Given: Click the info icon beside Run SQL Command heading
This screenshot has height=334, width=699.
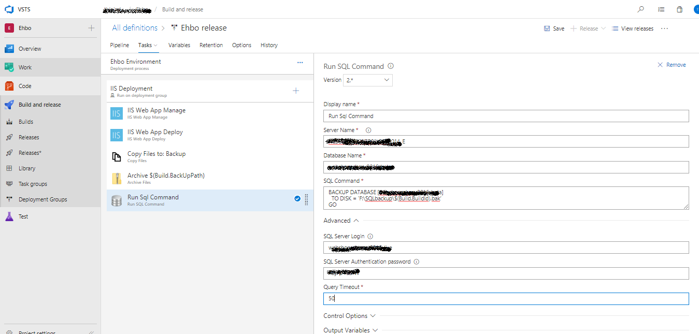Looking at the screenshot, I should 391,66.
